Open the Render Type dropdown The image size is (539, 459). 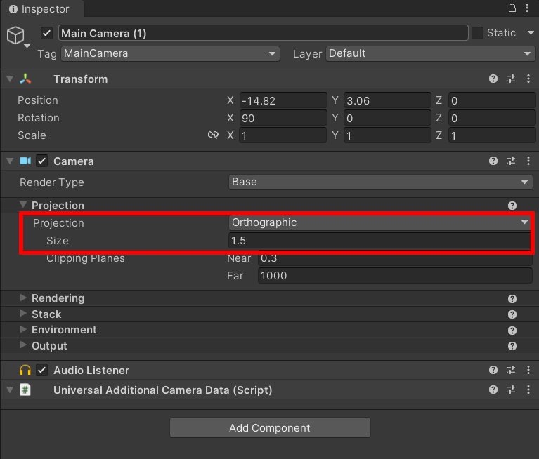[x=380, y=182]
